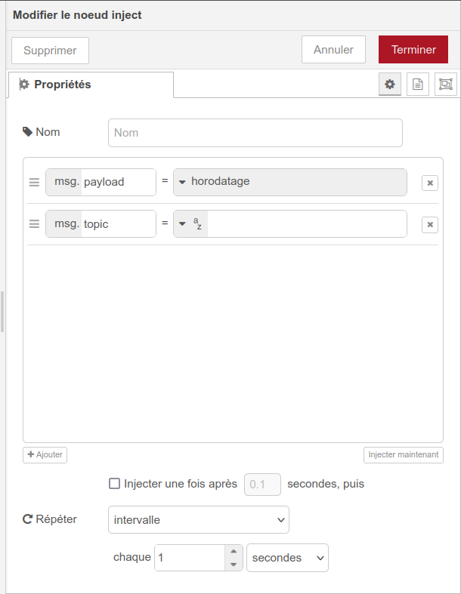Enable Injecter une fois après checkbox
Screen dimensions: 461x594
(x=115, y=484)
